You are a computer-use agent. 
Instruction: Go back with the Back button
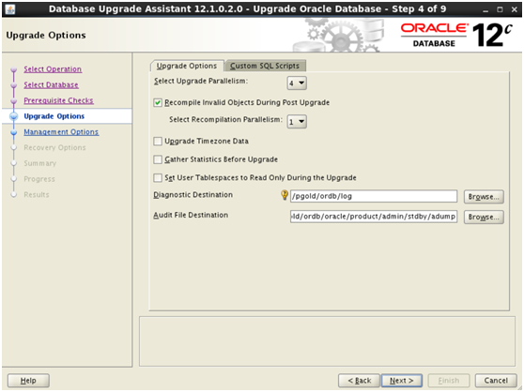pyautogui.click(x=360, y=381)
